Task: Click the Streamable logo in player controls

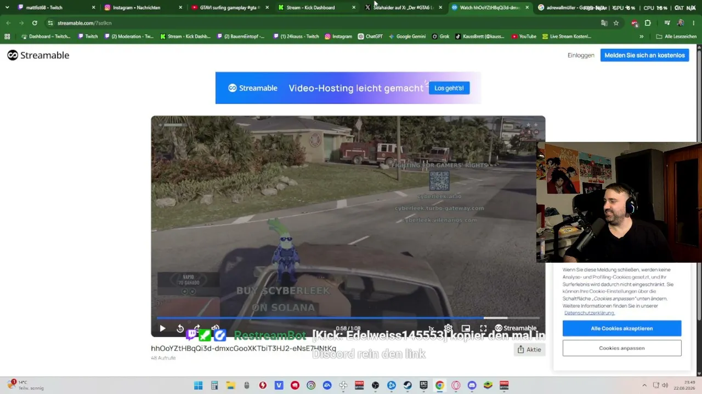Action: point(516,328)
